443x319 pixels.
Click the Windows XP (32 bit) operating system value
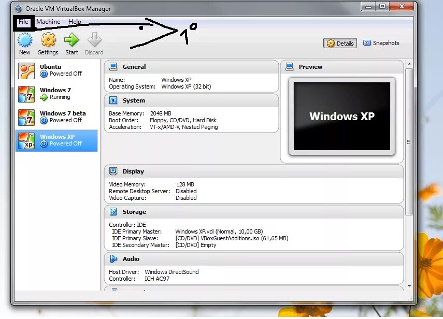[186, 86]
